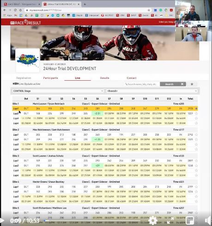The width and height of the screenshot is (212, 226).
Task: Open the Contact tab
Action: point(132,78)
